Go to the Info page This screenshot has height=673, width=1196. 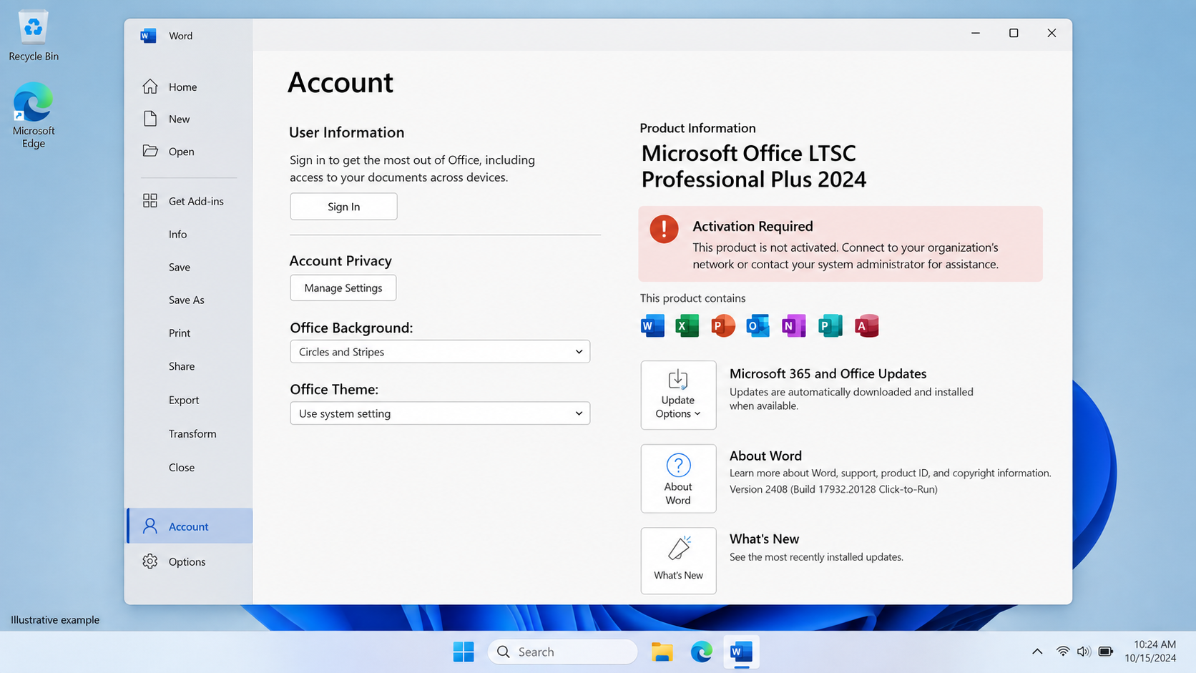[178, 235]
